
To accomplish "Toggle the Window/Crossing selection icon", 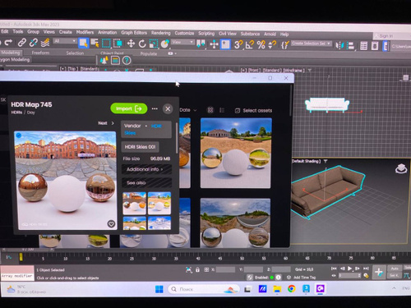I will pos(118,44).
